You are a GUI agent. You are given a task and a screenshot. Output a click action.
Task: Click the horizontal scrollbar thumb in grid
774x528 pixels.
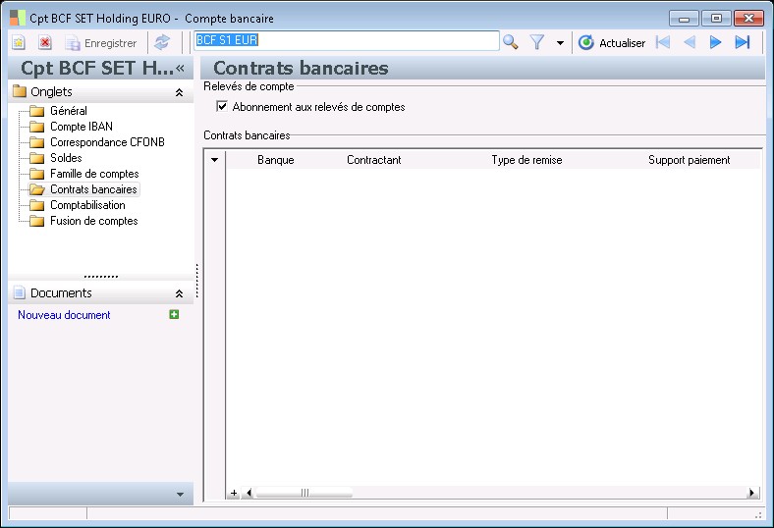coord(304,493)
